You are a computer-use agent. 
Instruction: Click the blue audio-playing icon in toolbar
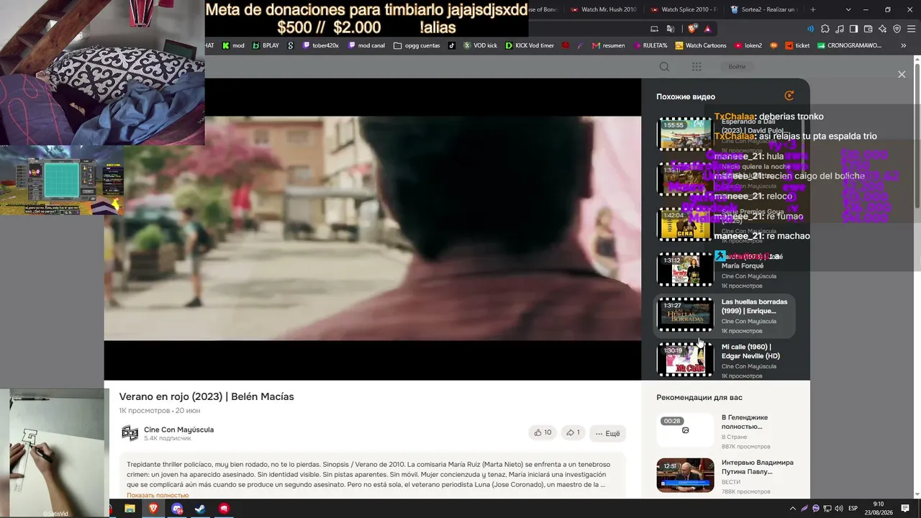[x=811, y=29]
